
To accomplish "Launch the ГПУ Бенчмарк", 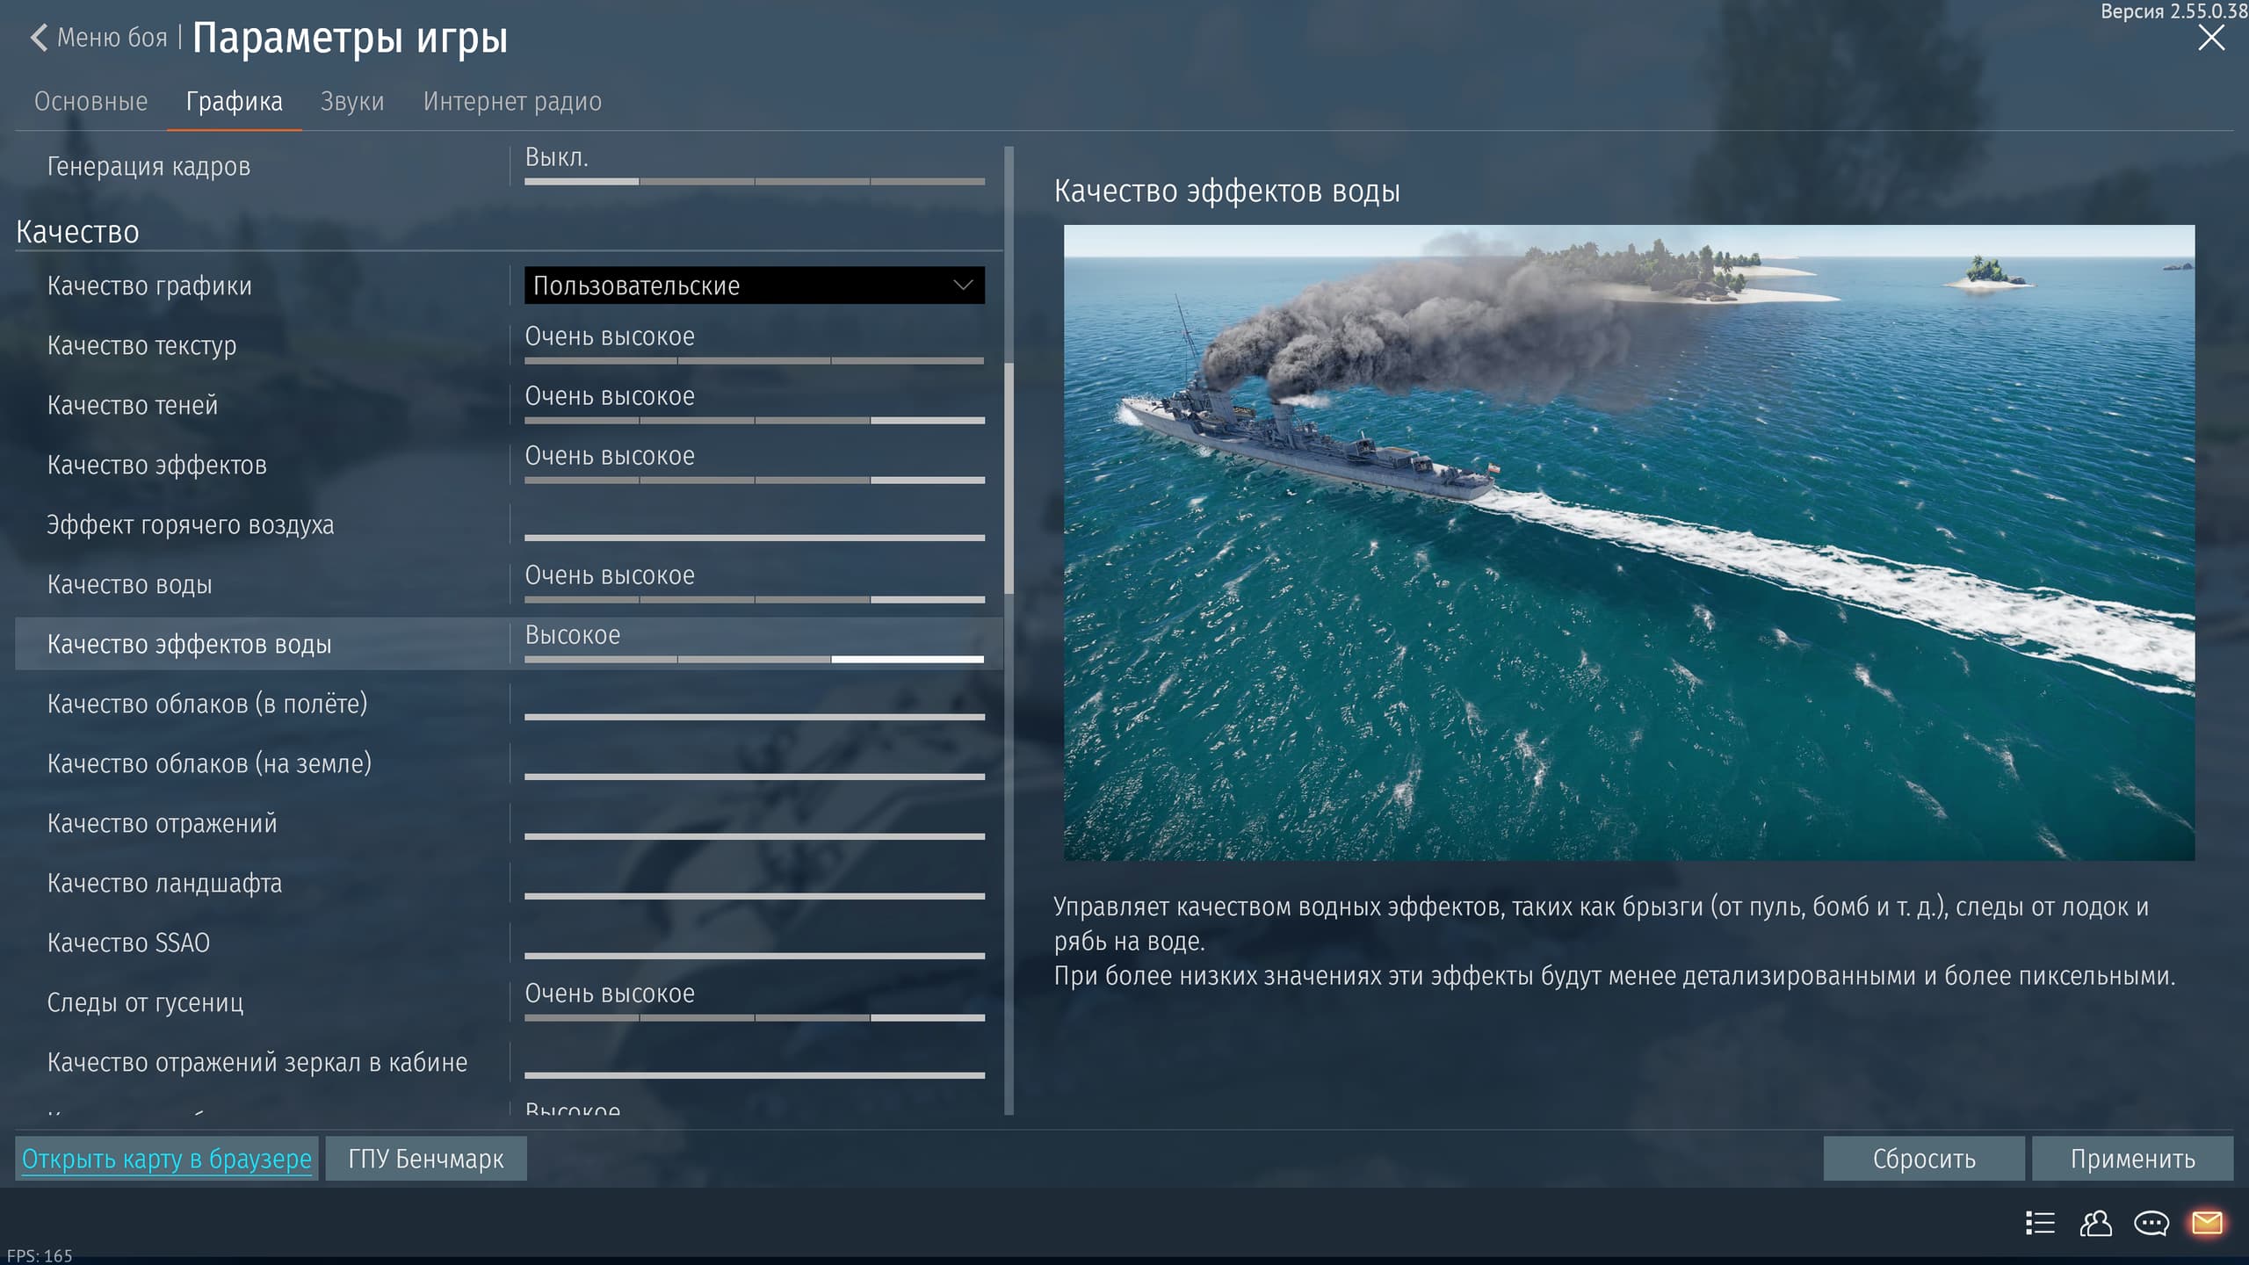I will 426,1159.
